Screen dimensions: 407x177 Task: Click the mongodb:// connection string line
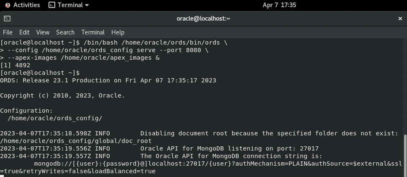pos(202,164)
